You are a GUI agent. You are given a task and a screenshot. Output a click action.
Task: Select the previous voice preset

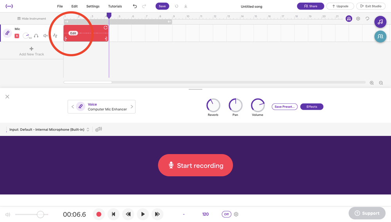[73, 107]
